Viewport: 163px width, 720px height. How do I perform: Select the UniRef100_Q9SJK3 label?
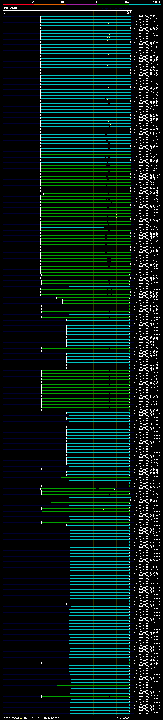146,177
